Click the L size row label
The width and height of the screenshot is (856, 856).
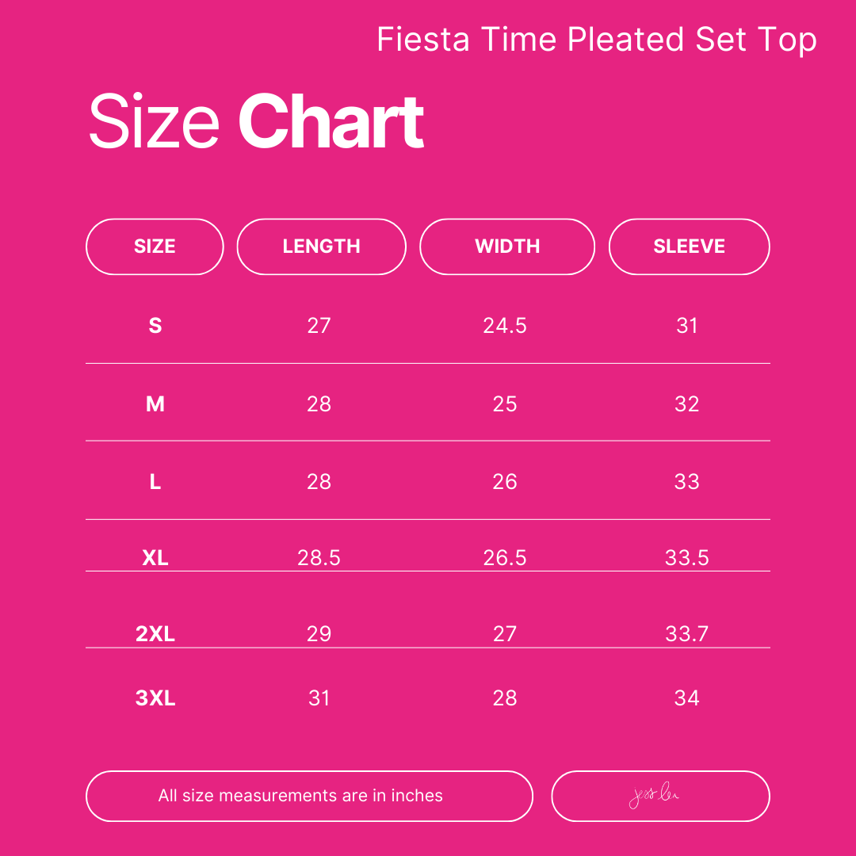[155, 482]
